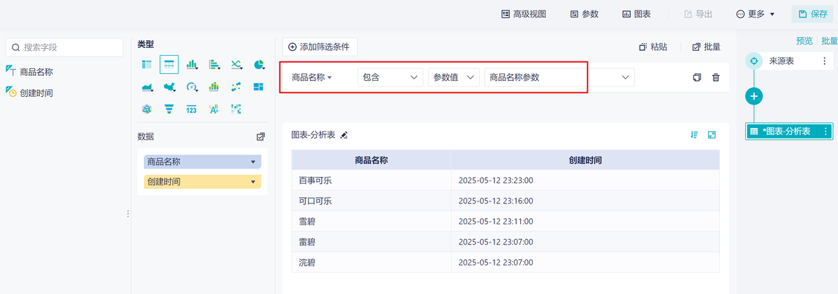Click the panel collapse handle dots
This screenshot has width=838, height=294.
click(128, 214)
